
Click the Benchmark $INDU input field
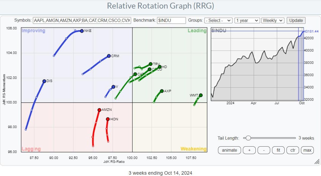[171, 20]
